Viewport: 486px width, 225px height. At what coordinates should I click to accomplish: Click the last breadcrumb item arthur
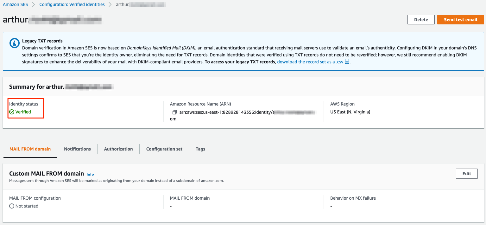[x=141, y=4]
